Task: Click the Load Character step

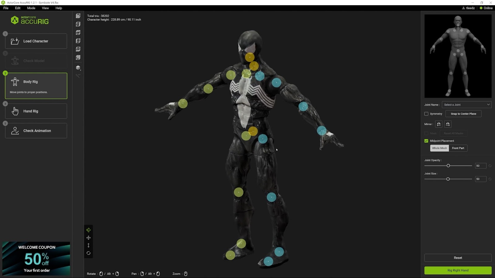Action: coord(36,41)
